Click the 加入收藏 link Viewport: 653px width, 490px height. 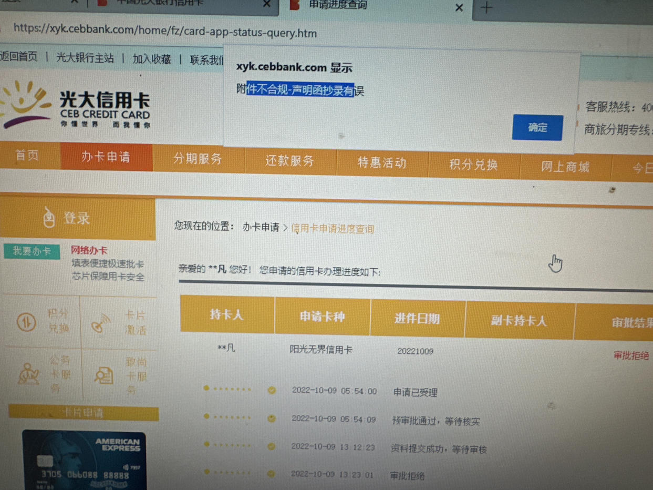(x=152, y=59)
